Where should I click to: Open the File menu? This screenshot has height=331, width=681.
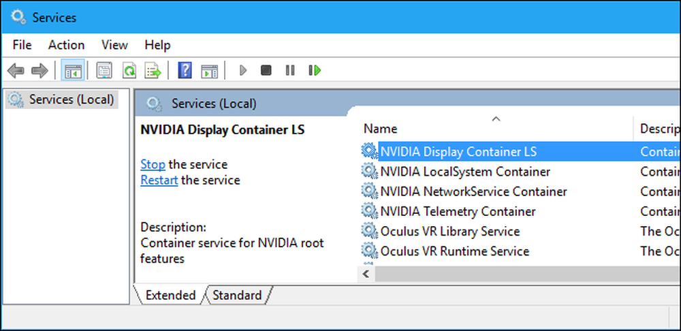pos(22,45)
